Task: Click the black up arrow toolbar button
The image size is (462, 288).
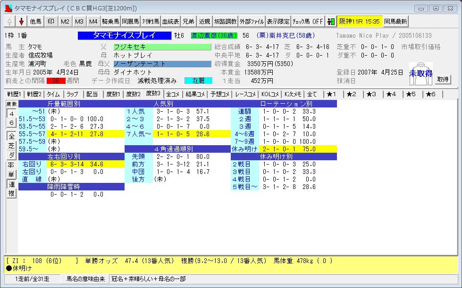Action: point(10,21)
